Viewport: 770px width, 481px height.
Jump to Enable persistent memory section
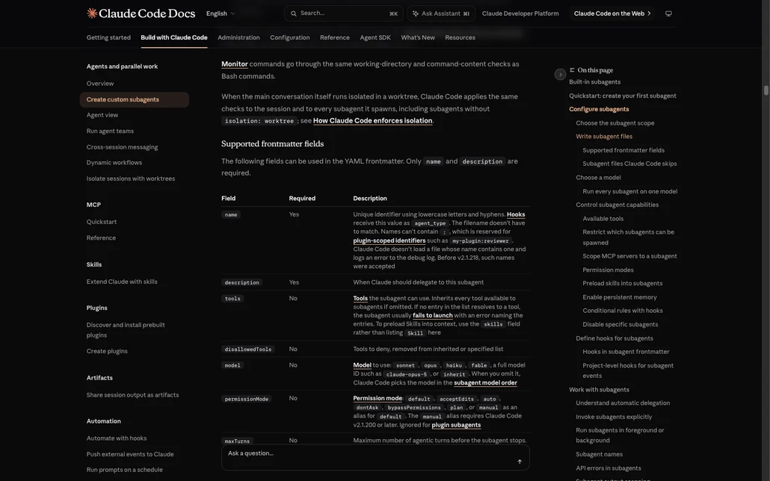620,297
